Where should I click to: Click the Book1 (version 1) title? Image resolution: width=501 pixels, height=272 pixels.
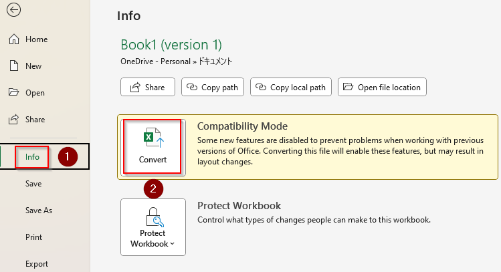pos(171,45)
